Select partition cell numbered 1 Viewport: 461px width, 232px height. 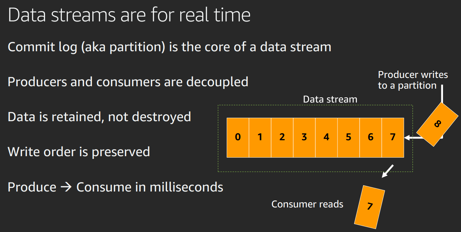coord(260,137)
